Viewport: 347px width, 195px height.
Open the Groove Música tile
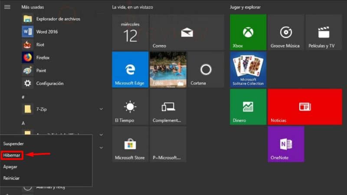(x=286, y=32)
